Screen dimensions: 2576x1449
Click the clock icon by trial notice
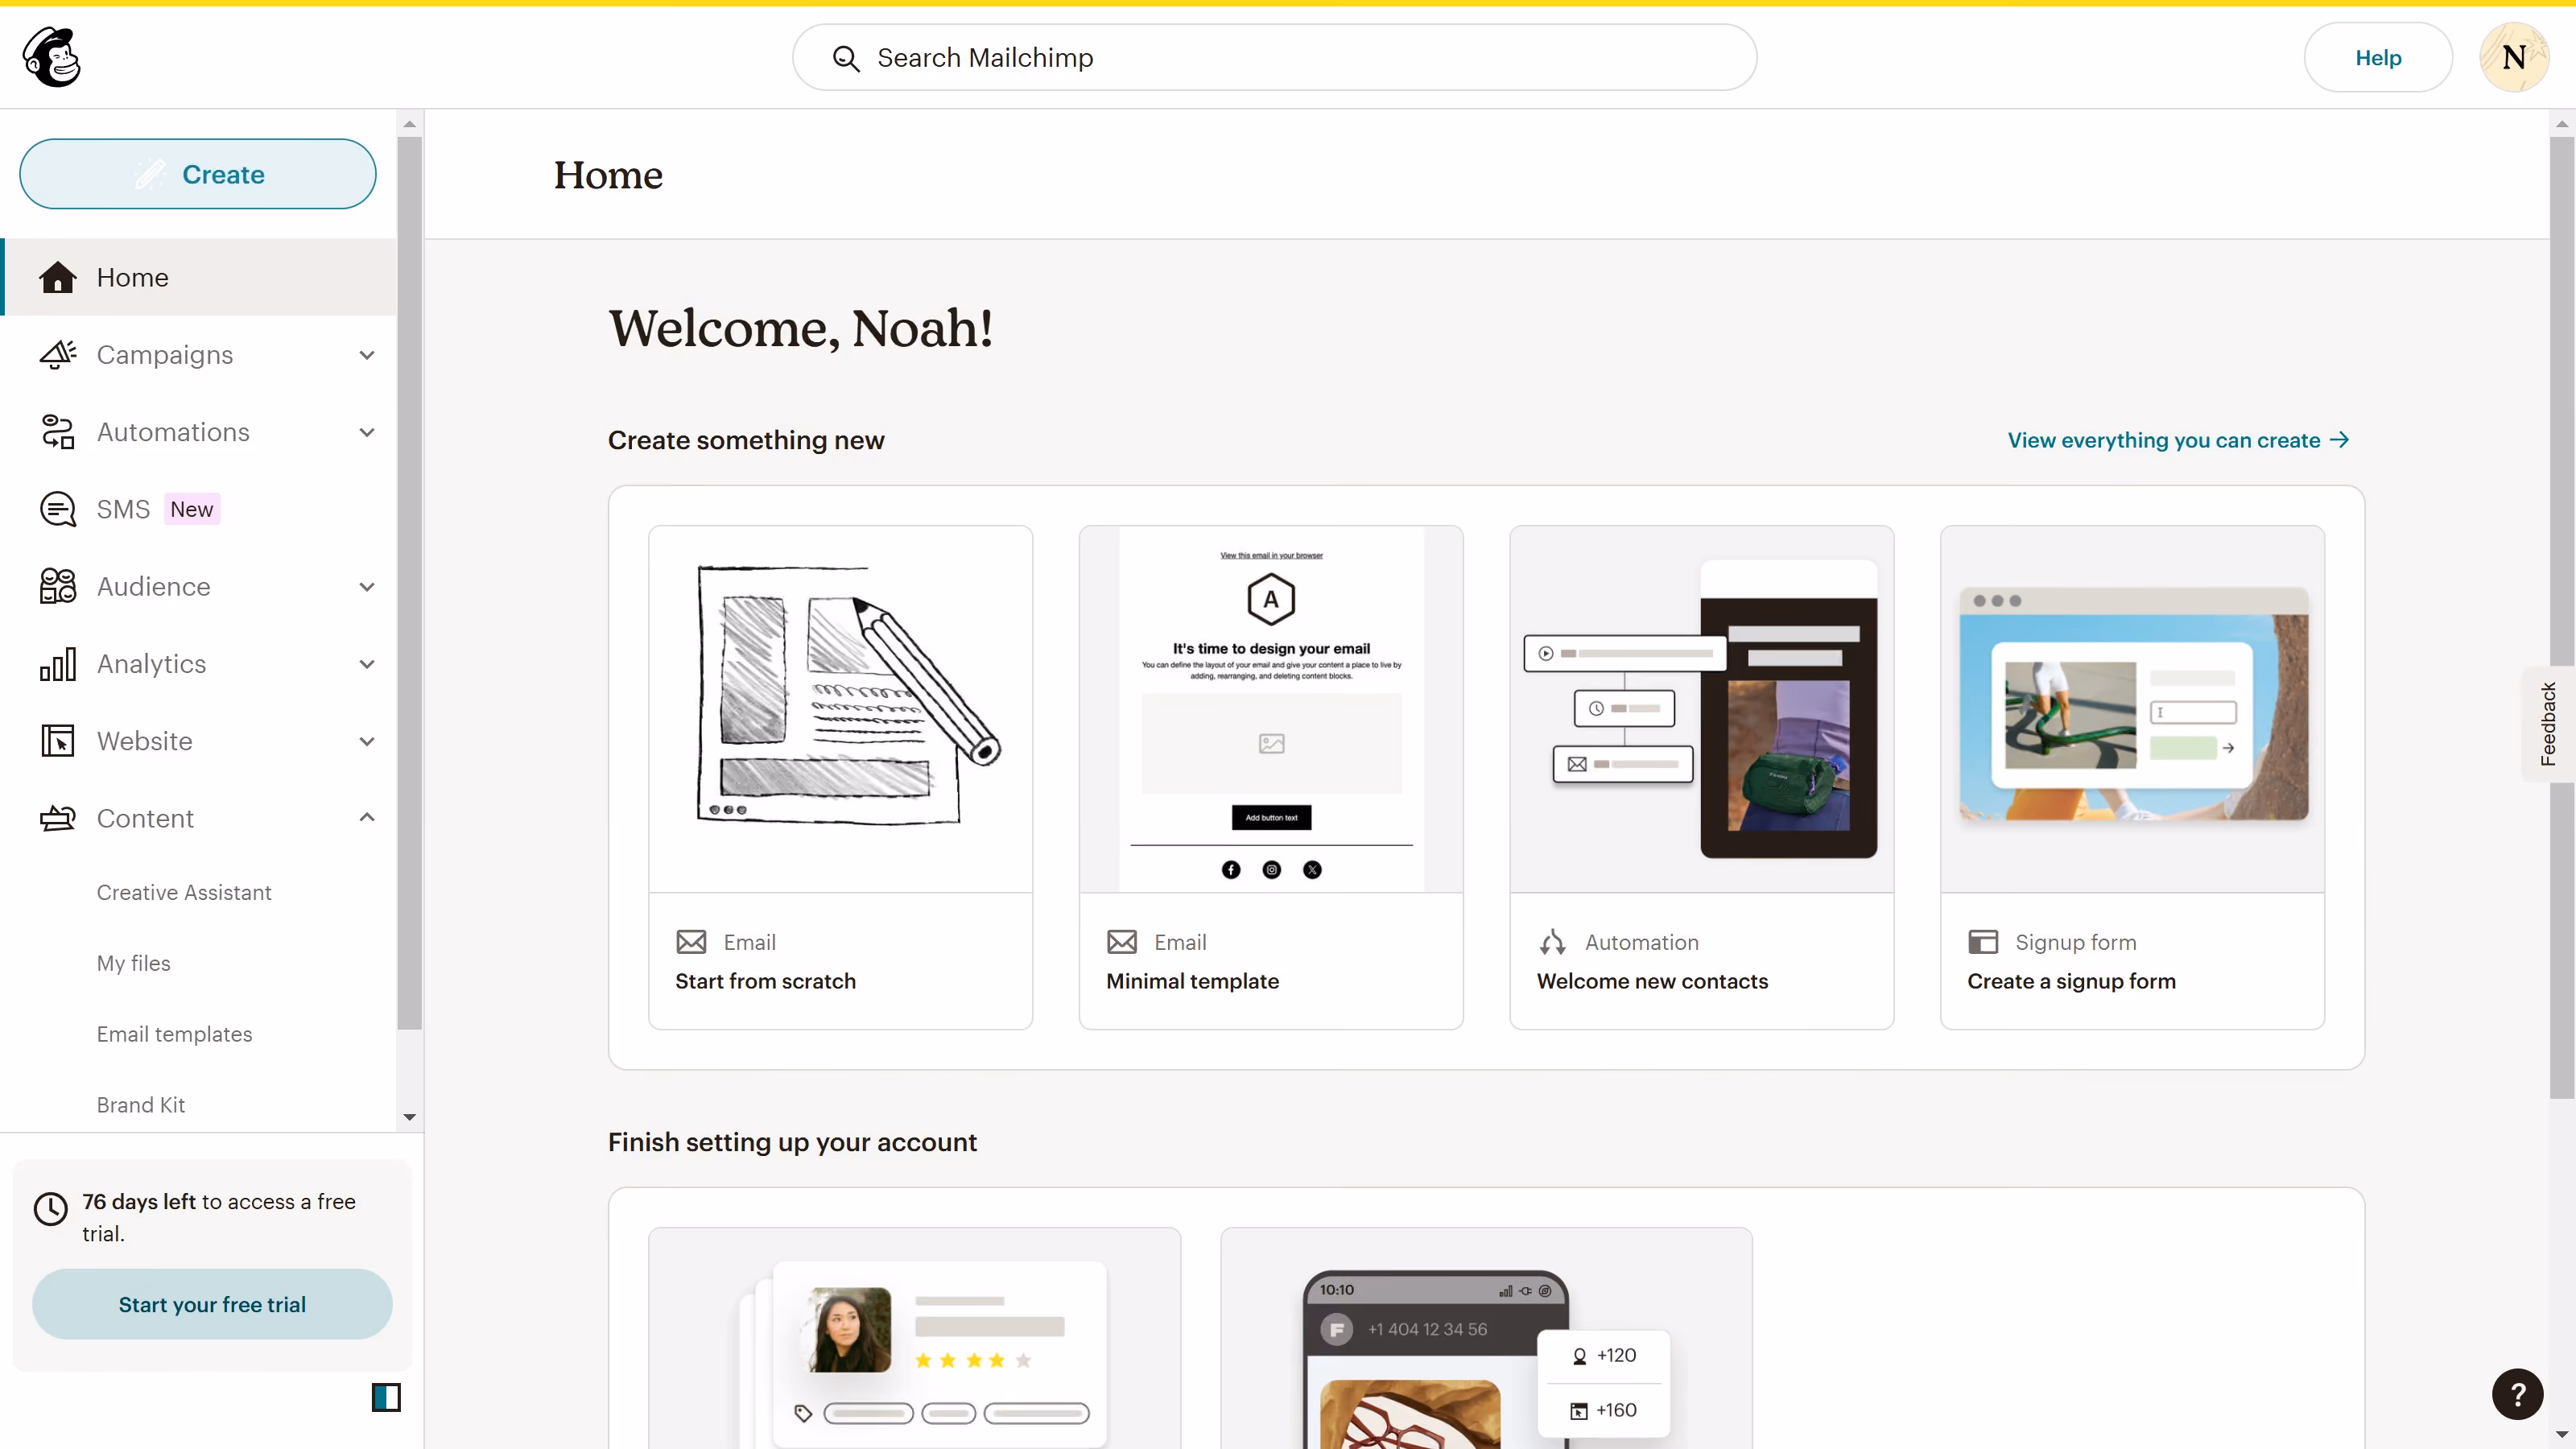tap(50, 1209)
